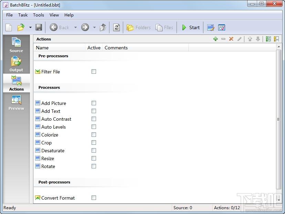Refresh the file list
Image resolution: width=285 pixels, height=214 pixels.
116,27
